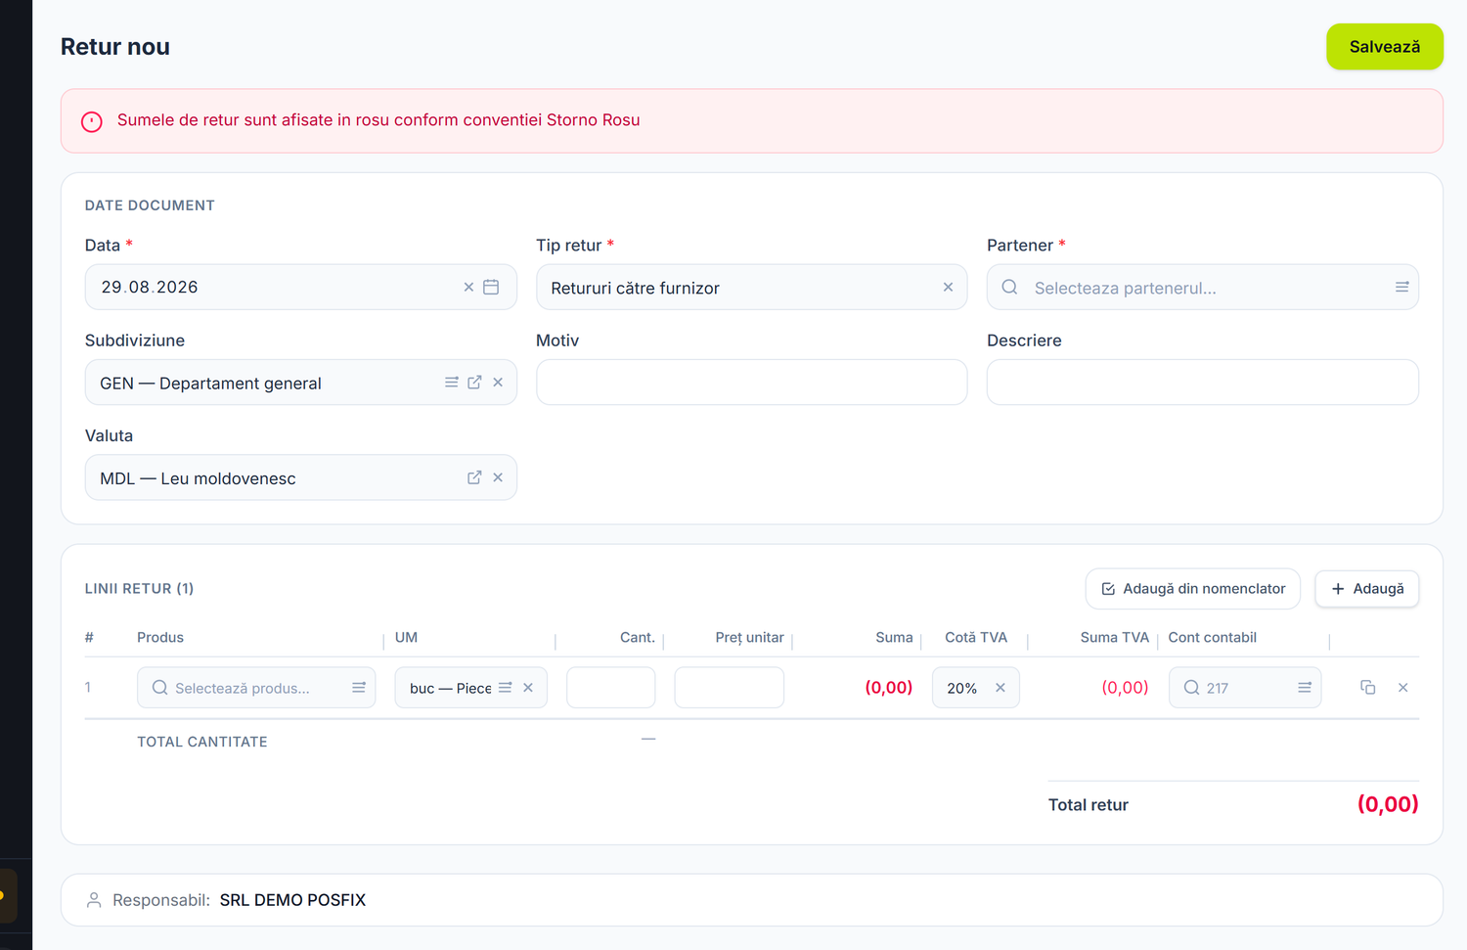The image size is (1467, 950).
Task: Open the UM unit list
Action: 506,688
